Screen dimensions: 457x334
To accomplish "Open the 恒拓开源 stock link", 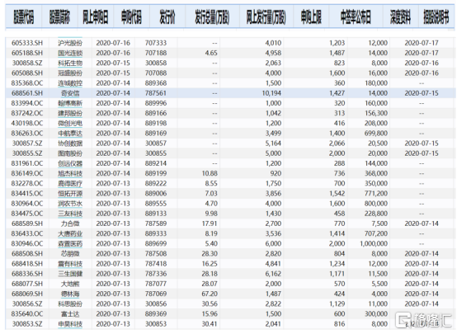I will (x=70, y=194).
